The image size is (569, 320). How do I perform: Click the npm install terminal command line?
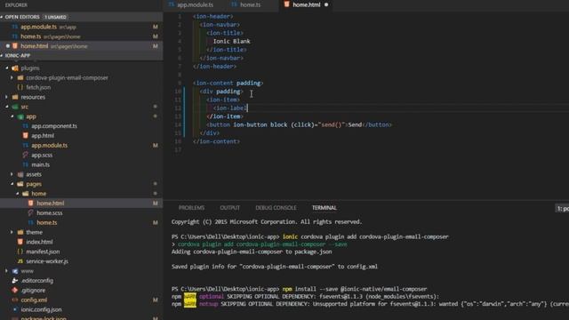pos(299,289)
